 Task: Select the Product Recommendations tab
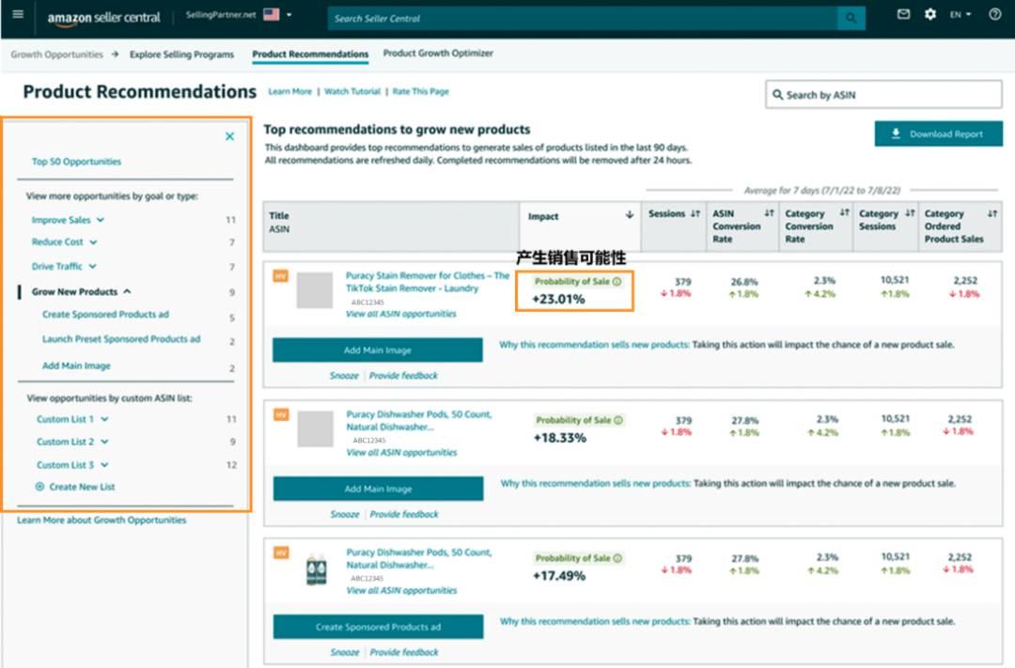(310, 54)
